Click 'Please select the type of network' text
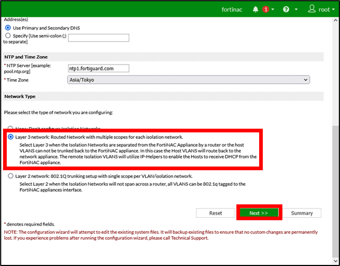Viewport: 340px width, 266px height. (x=59, y=113)
